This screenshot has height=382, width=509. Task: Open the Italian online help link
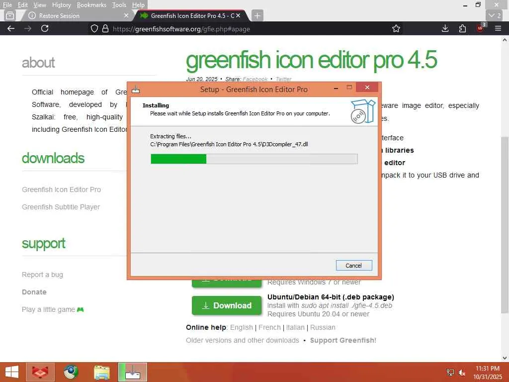click(x=295, y=327)
